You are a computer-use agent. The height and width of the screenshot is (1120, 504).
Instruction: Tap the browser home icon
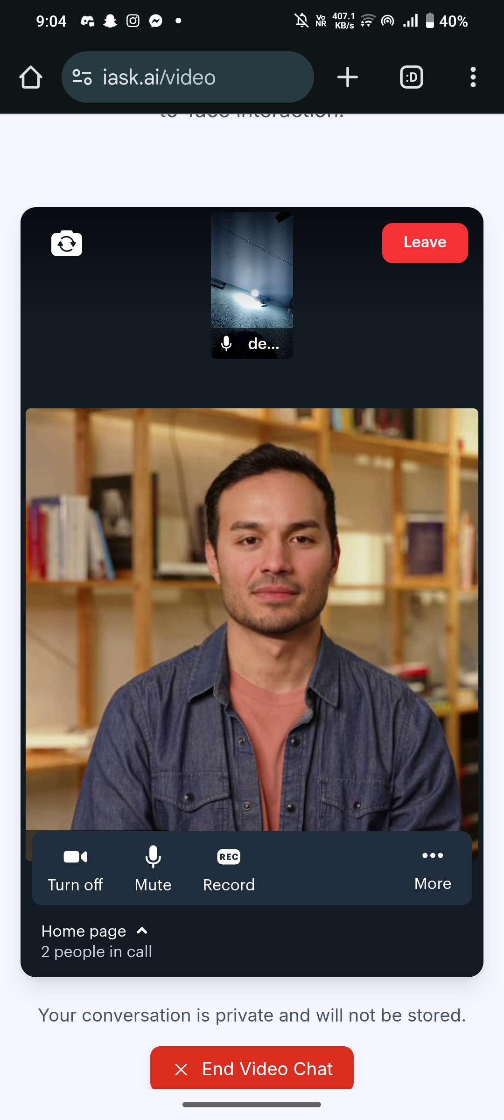tap(31, 77)
